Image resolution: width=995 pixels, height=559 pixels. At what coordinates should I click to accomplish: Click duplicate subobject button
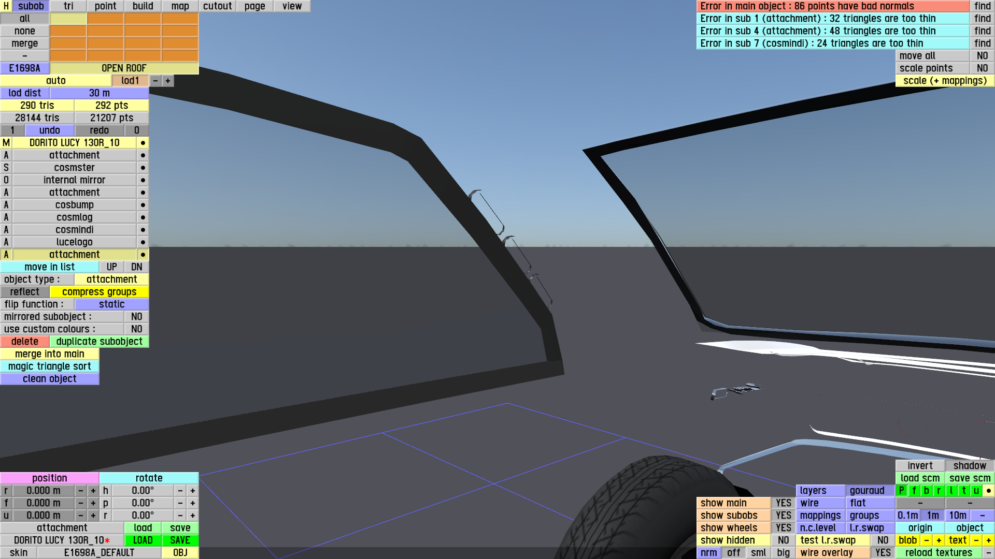point(99,342)
